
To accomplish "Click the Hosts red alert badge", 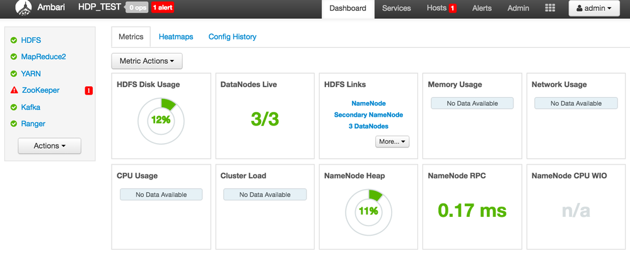I will (x=452, y=8).
